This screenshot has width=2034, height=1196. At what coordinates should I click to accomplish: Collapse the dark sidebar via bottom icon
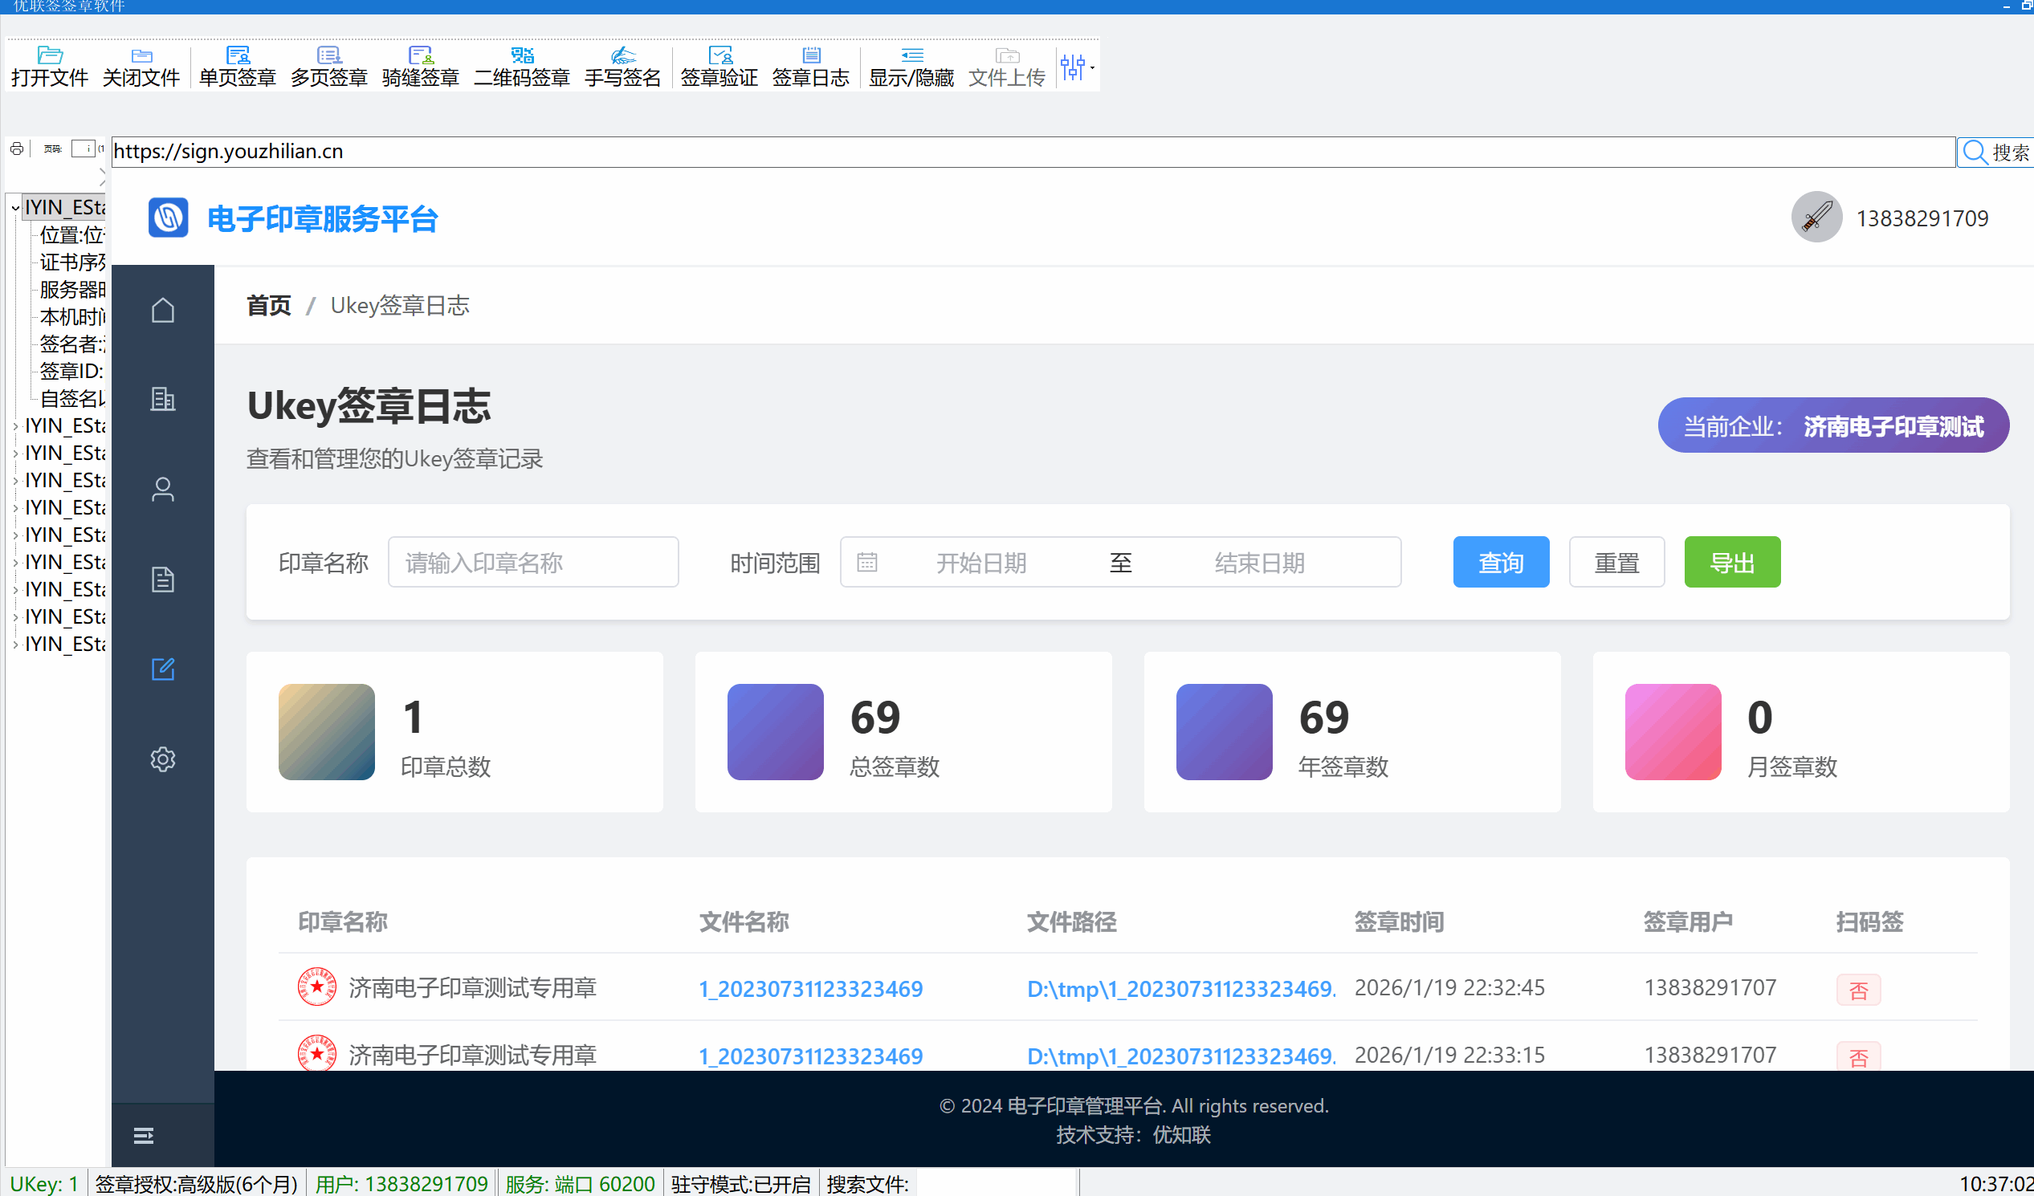(x=143, y=1135)
